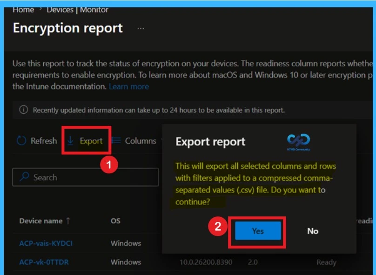This screenshot has width=376, height=275.
Task: Open the ellipsis menu next to Encryption report
Action: [x=141, y=28]
